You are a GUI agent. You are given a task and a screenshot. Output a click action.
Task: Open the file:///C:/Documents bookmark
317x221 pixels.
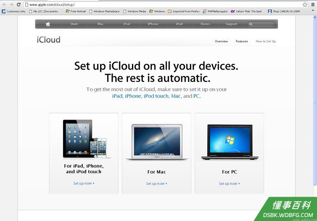44,11
